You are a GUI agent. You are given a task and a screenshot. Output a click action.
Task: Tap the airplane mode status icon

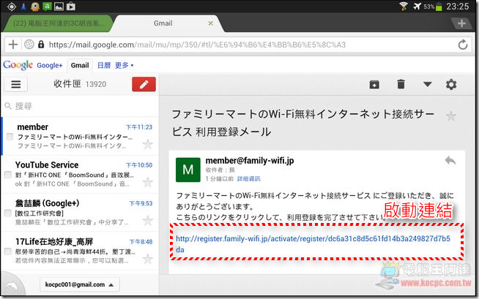[417, 6]
